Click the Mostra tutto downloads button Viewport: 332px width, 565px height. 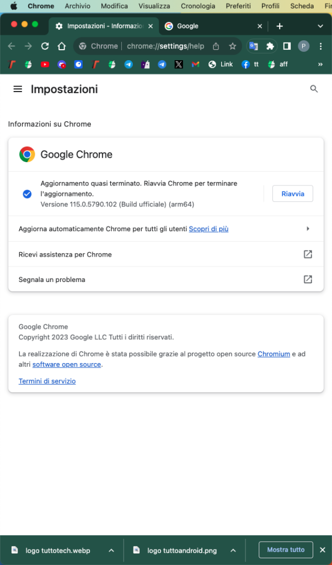tap(286, 550)
